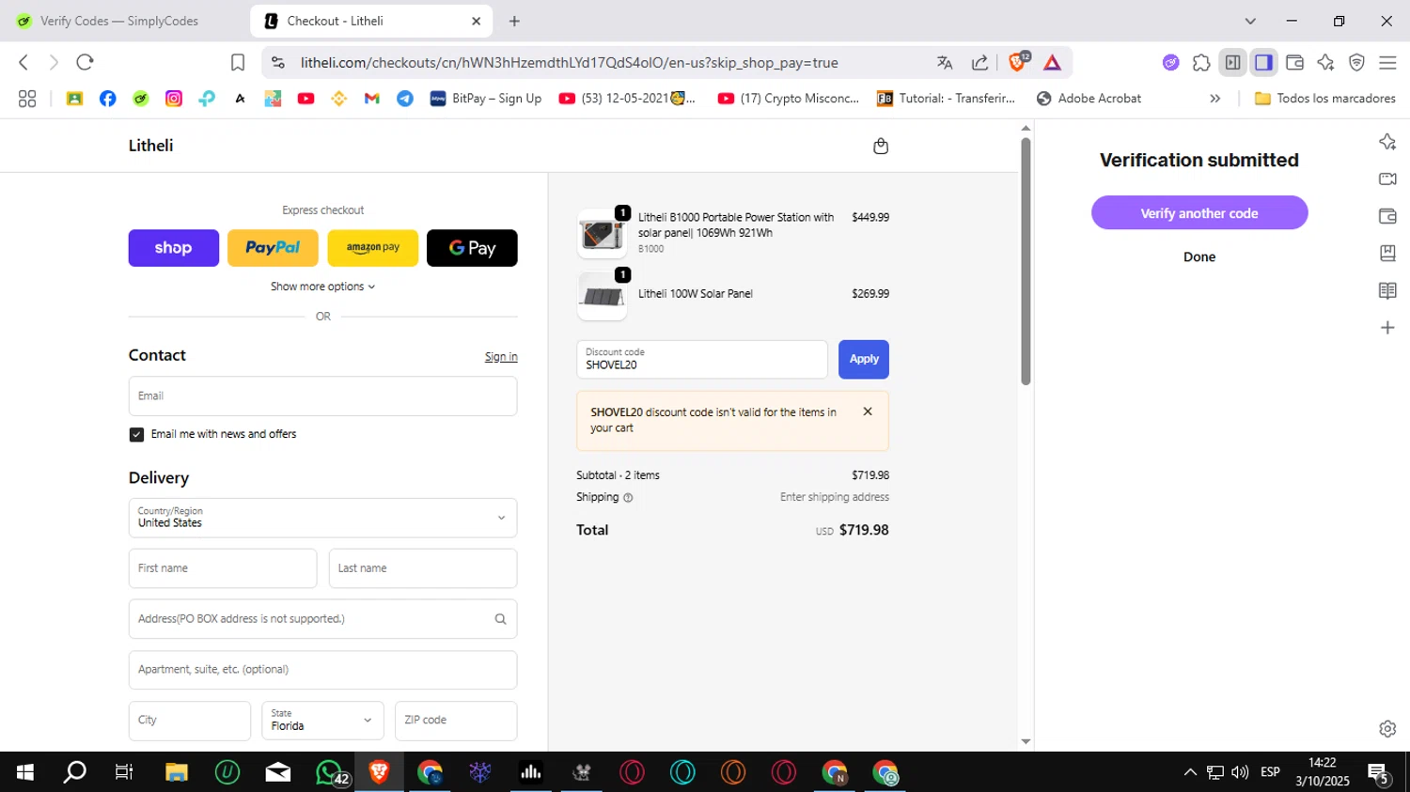
Task: Open Todos los marcadores folder
Action: pos(1325,98)
